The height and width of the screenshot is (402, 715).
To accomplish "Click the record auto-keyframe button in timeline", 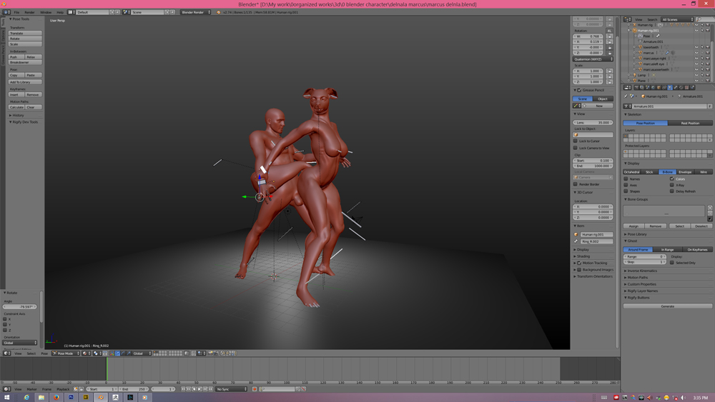I will 254,389.
